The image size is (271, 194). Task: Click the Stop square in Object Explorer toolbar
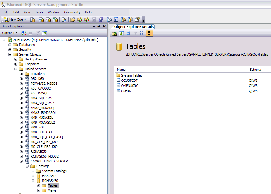(x=31, y=33)
